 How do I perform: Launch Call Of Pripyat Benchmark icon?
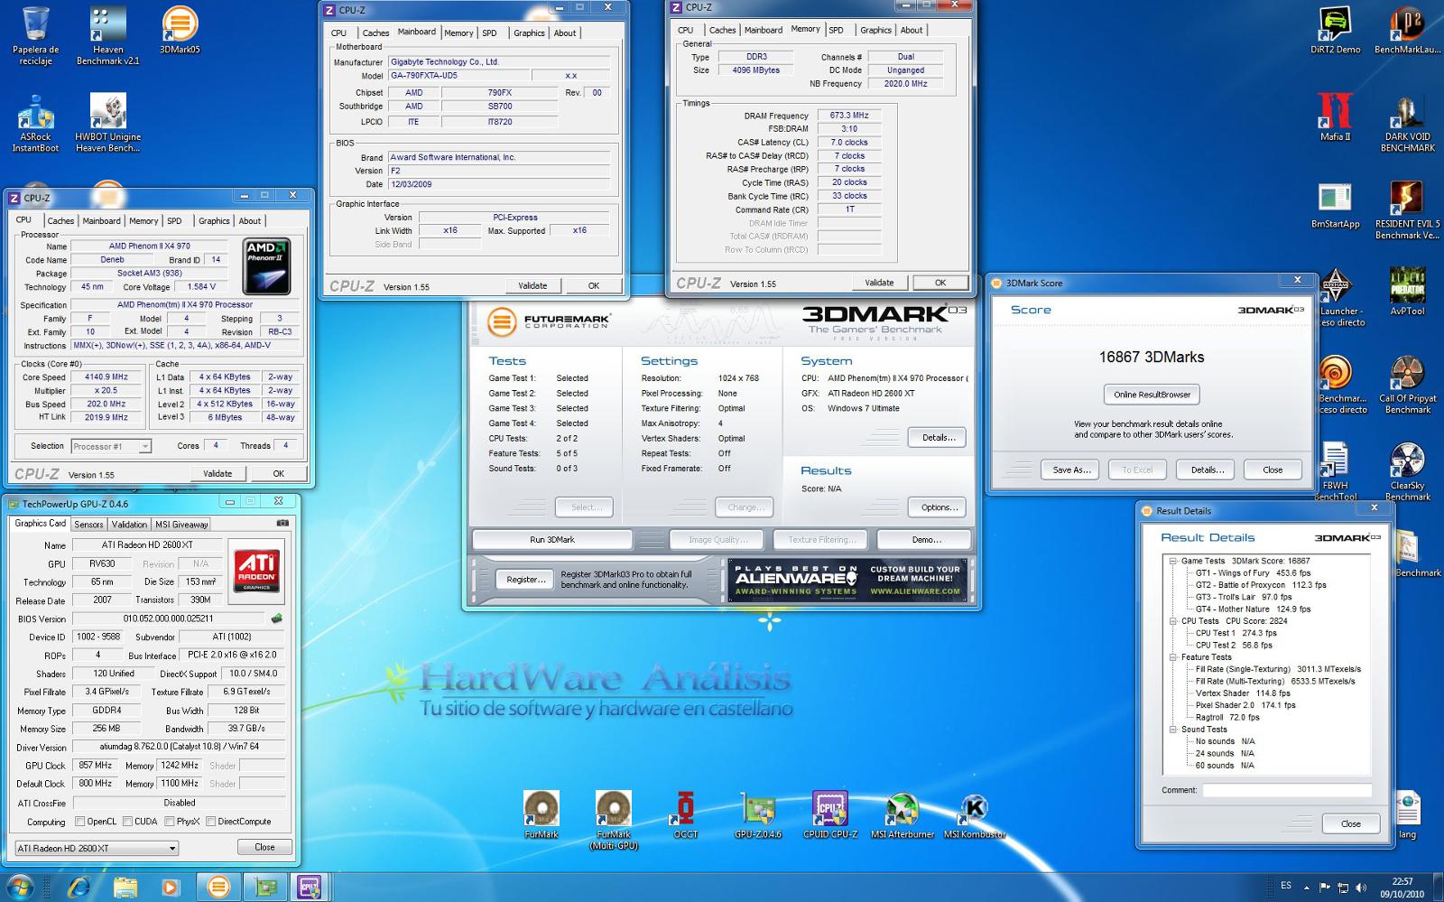point(1407,386)
